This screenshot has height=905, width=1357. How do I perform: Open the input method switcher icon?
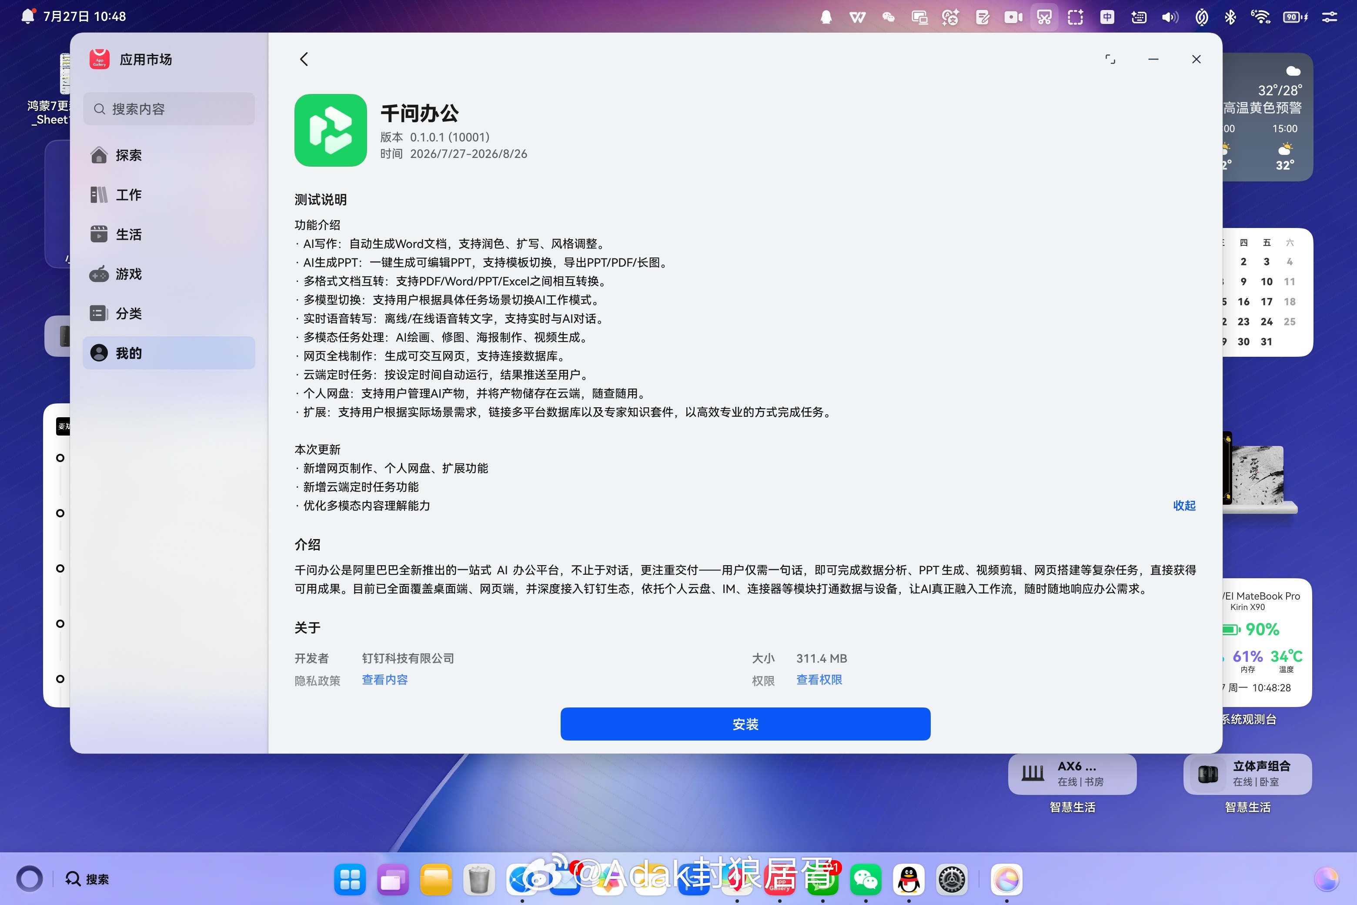1106,17
